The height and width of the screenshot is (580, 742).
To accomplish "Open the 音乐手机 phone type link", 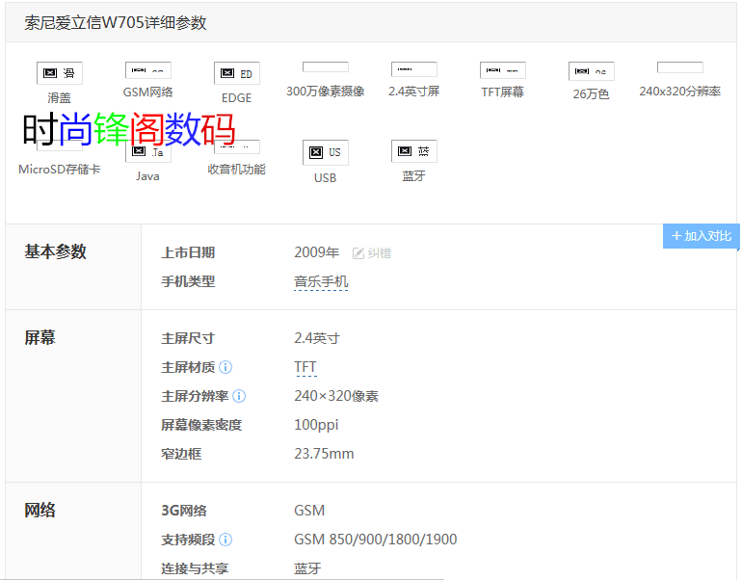I will (321, 282).
